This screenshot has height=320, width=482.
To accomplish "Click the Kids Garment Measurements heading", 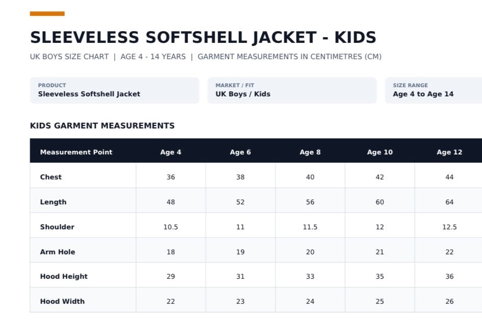I will (x=102, y=125).
